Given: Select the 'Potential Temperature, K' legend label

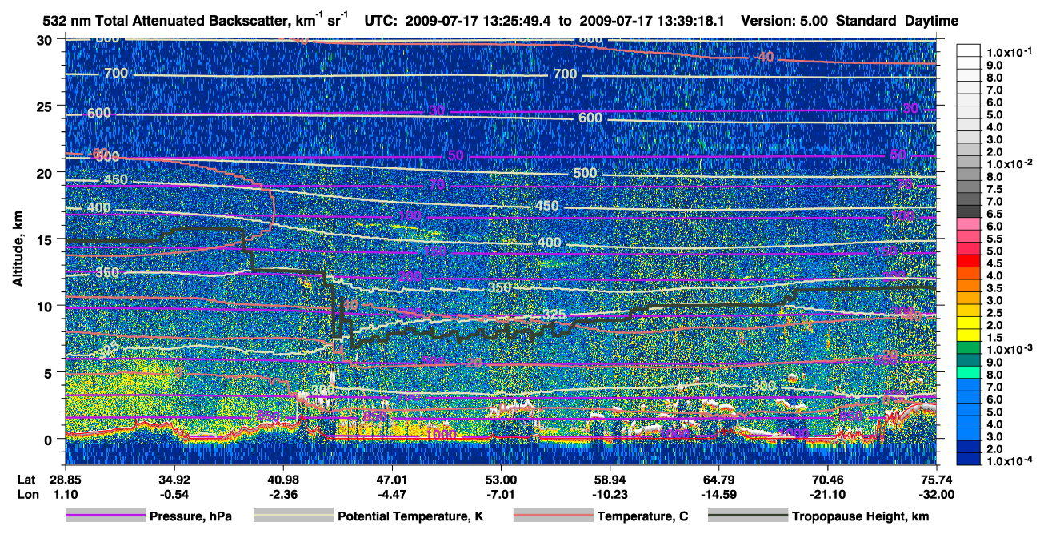Looking at the screenshot, I should tap(410, 516).
